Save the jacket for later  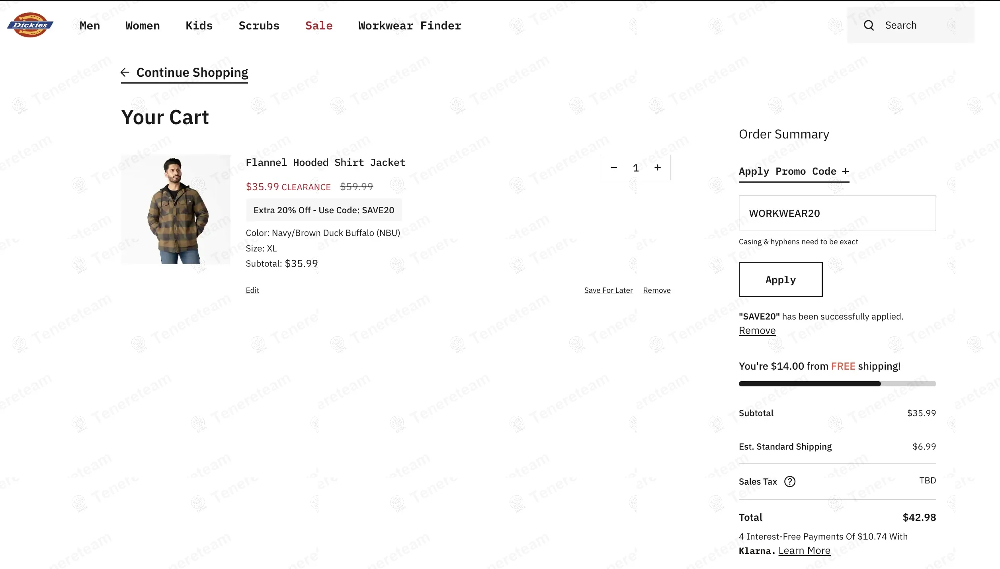(608, 290)
